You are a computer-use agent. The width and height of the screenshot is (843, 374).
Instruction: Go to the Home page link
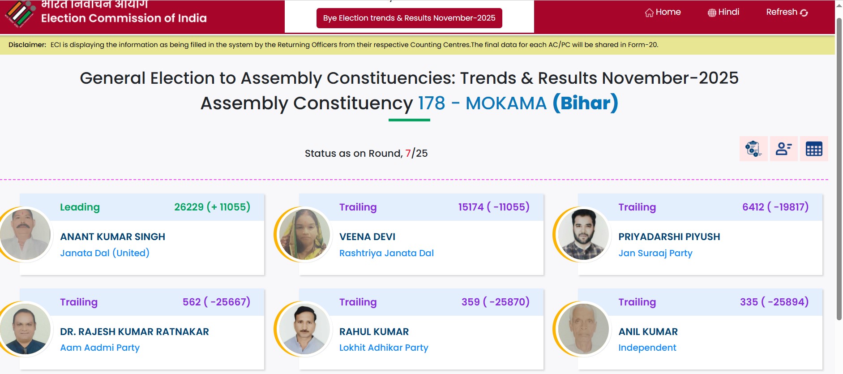click(668, 12)
